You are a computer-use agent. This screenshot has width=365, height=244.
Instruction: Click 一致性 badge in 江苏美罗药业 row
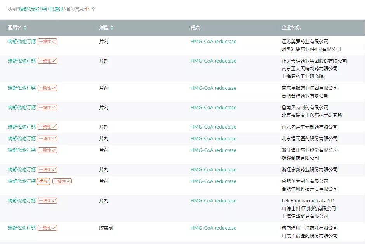47,42
